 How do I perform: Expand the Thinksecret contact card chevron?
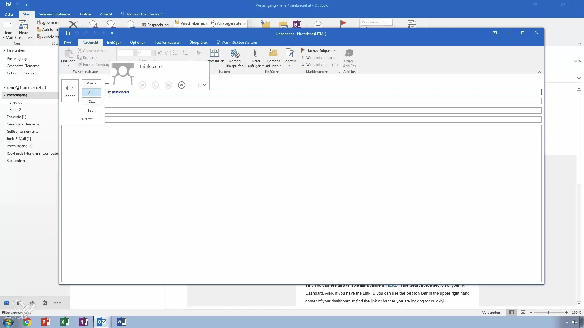(x=204, y=85)
